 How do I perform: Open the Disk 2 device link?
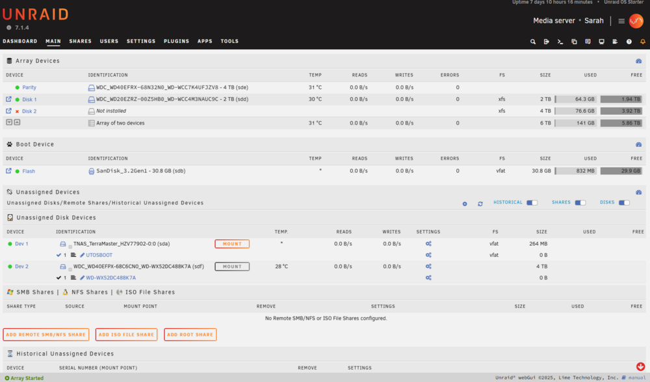pos(29,111)
